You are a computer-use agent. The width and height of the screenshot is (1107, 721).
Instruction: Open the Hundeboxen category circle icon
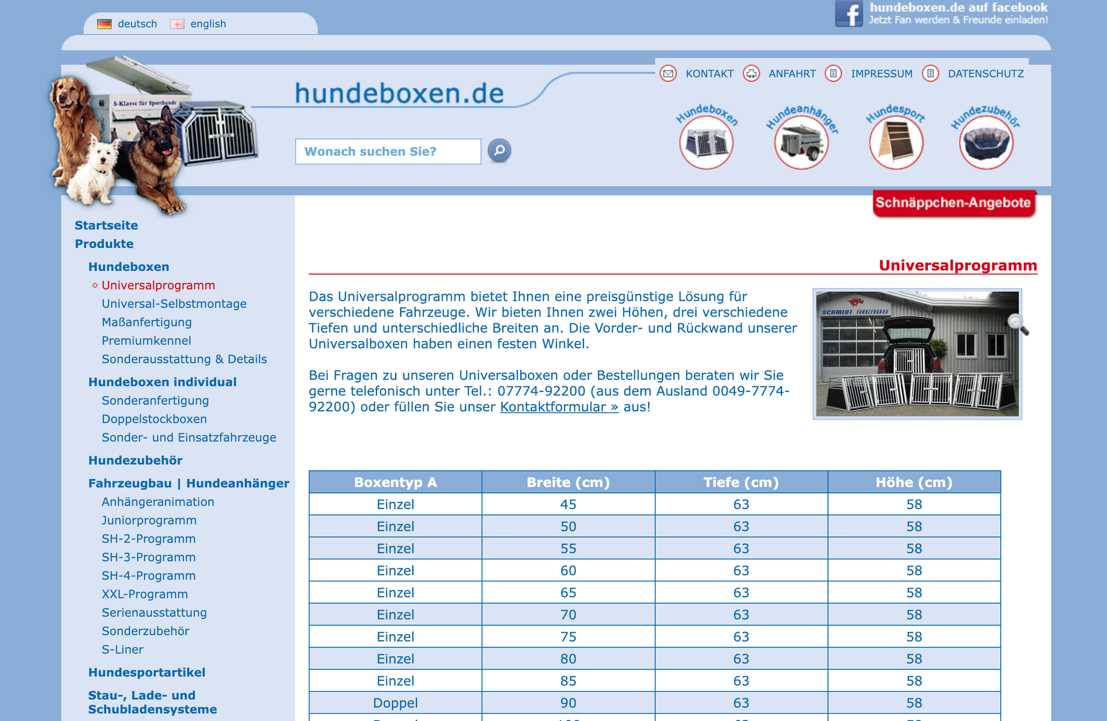(x=706, y=142)
